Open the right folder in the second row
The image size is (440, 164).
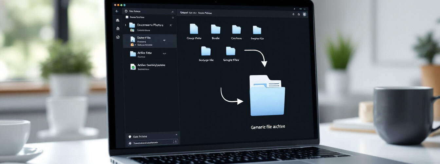230,51
